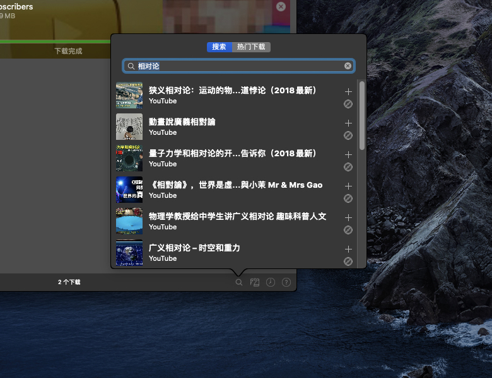Click the plus icon for 狭义相对论 video

348,91
